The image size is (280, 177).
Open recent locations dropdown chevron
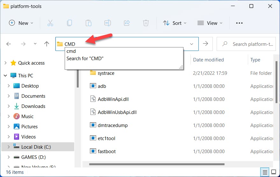[35, 44]
